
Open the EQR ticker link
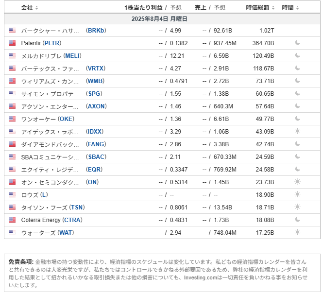click(94, 170)
